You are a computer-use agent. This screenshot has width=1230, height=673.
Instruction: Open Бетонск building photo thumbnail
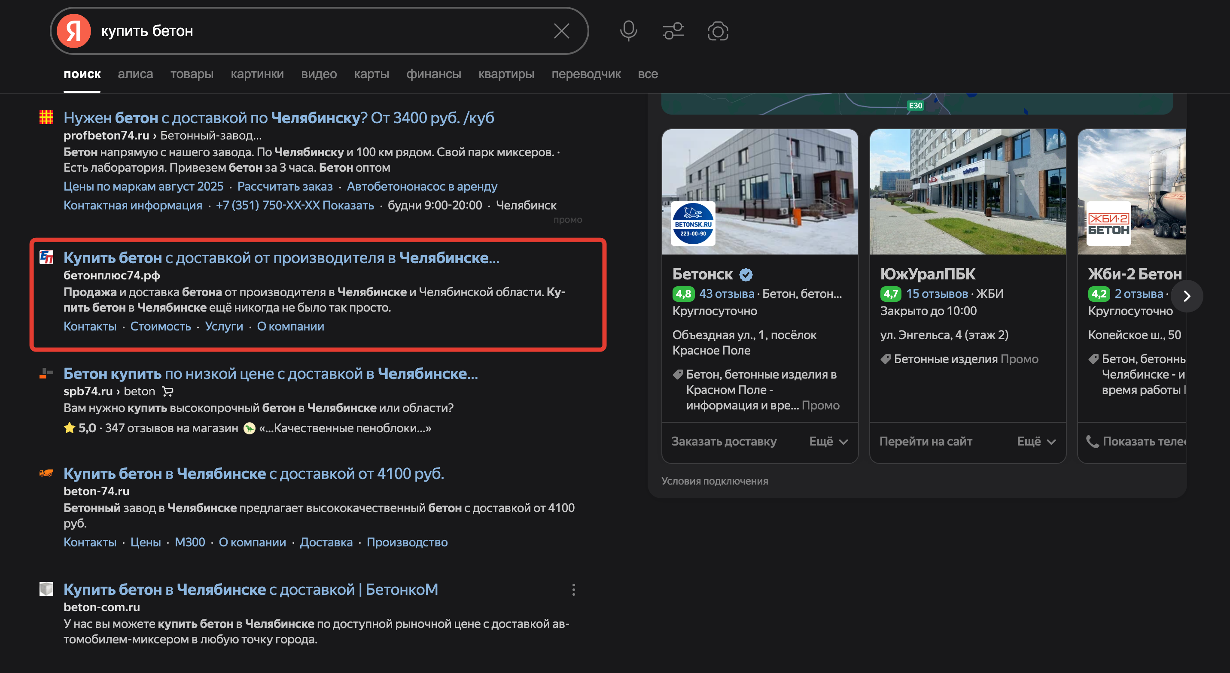tap(759, 191)
